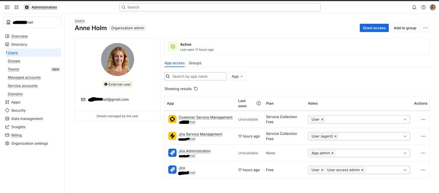
Task: Click the email envelope icon
Action: [83, 99]
